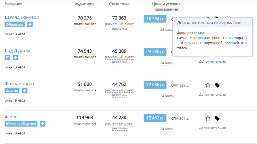The image size is (257, 144).
Task: Open the Код Дурова channel link
Action: (x=17, y=50)
